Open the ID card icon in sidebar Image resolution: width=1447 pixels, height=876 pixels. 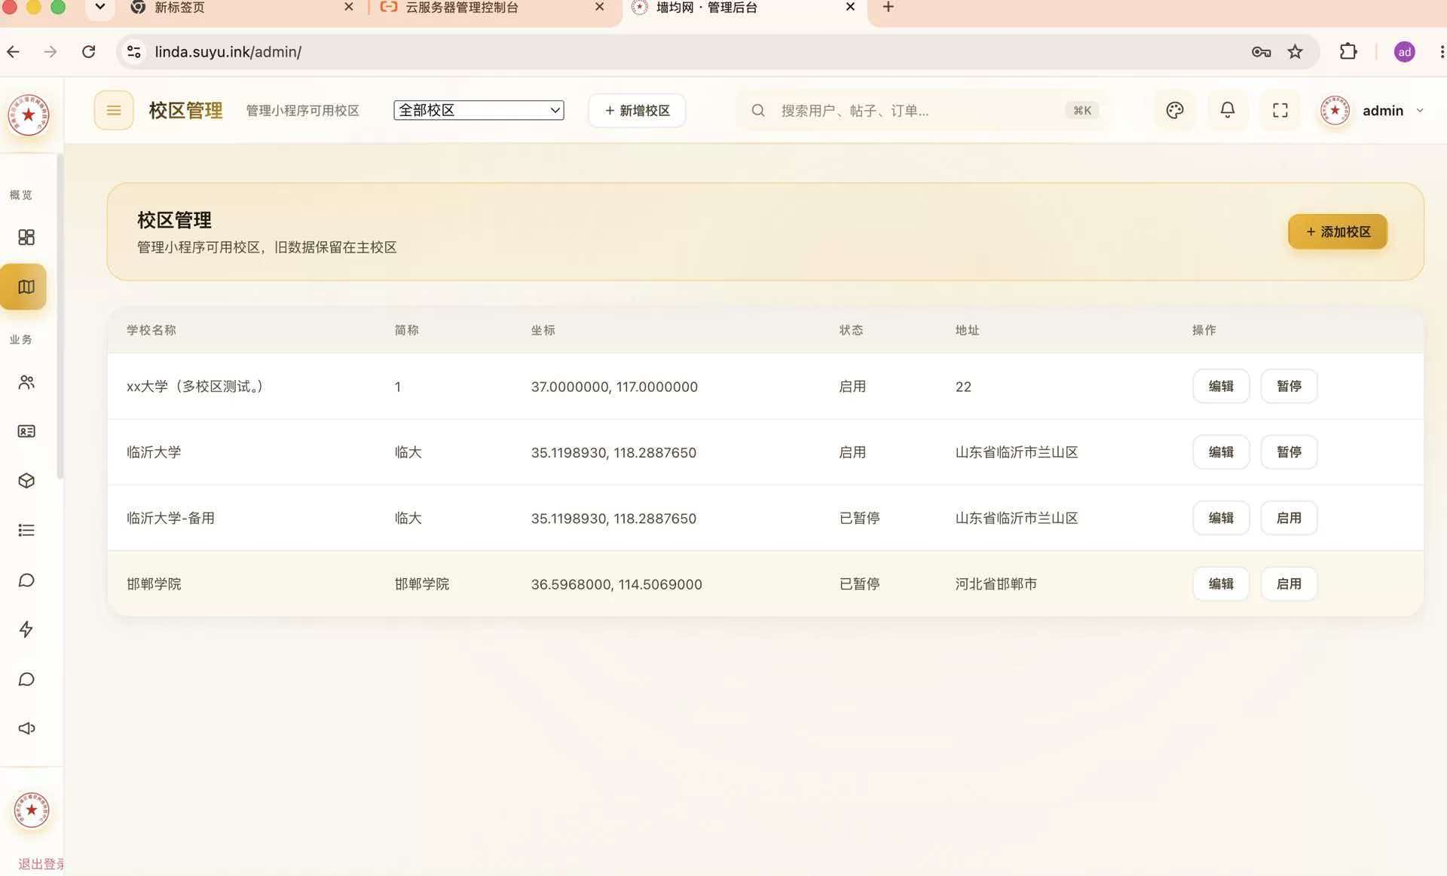(26, 431)
